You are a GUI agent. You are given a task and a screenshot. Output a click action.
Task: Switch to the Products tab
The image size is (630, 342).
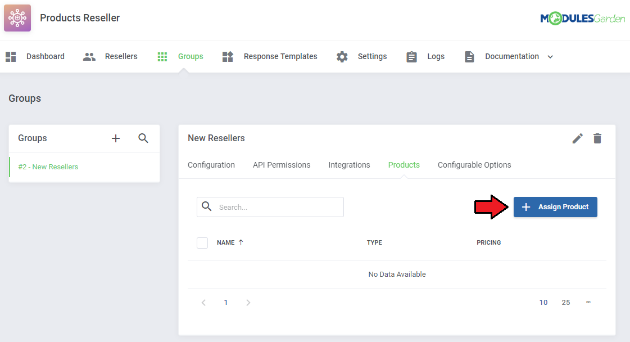point(404,165)
